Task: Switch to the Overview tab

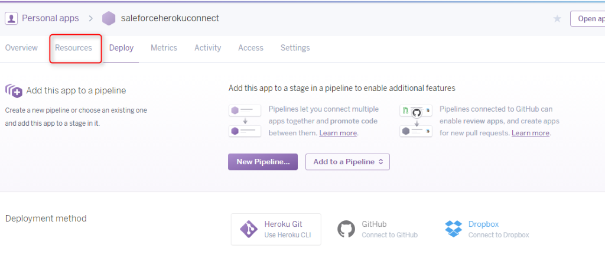Action: coord(21,48)
